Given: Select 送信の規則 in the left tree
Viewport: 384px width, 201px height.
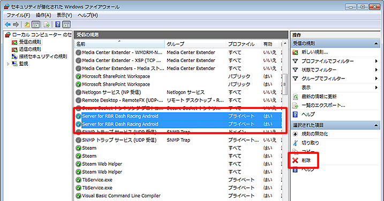Looking at the screenshot, I should 30,49.
